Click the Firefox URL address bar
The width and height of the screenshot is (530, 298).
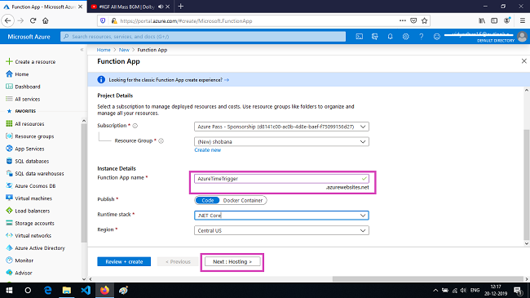[x=254, y=21]
